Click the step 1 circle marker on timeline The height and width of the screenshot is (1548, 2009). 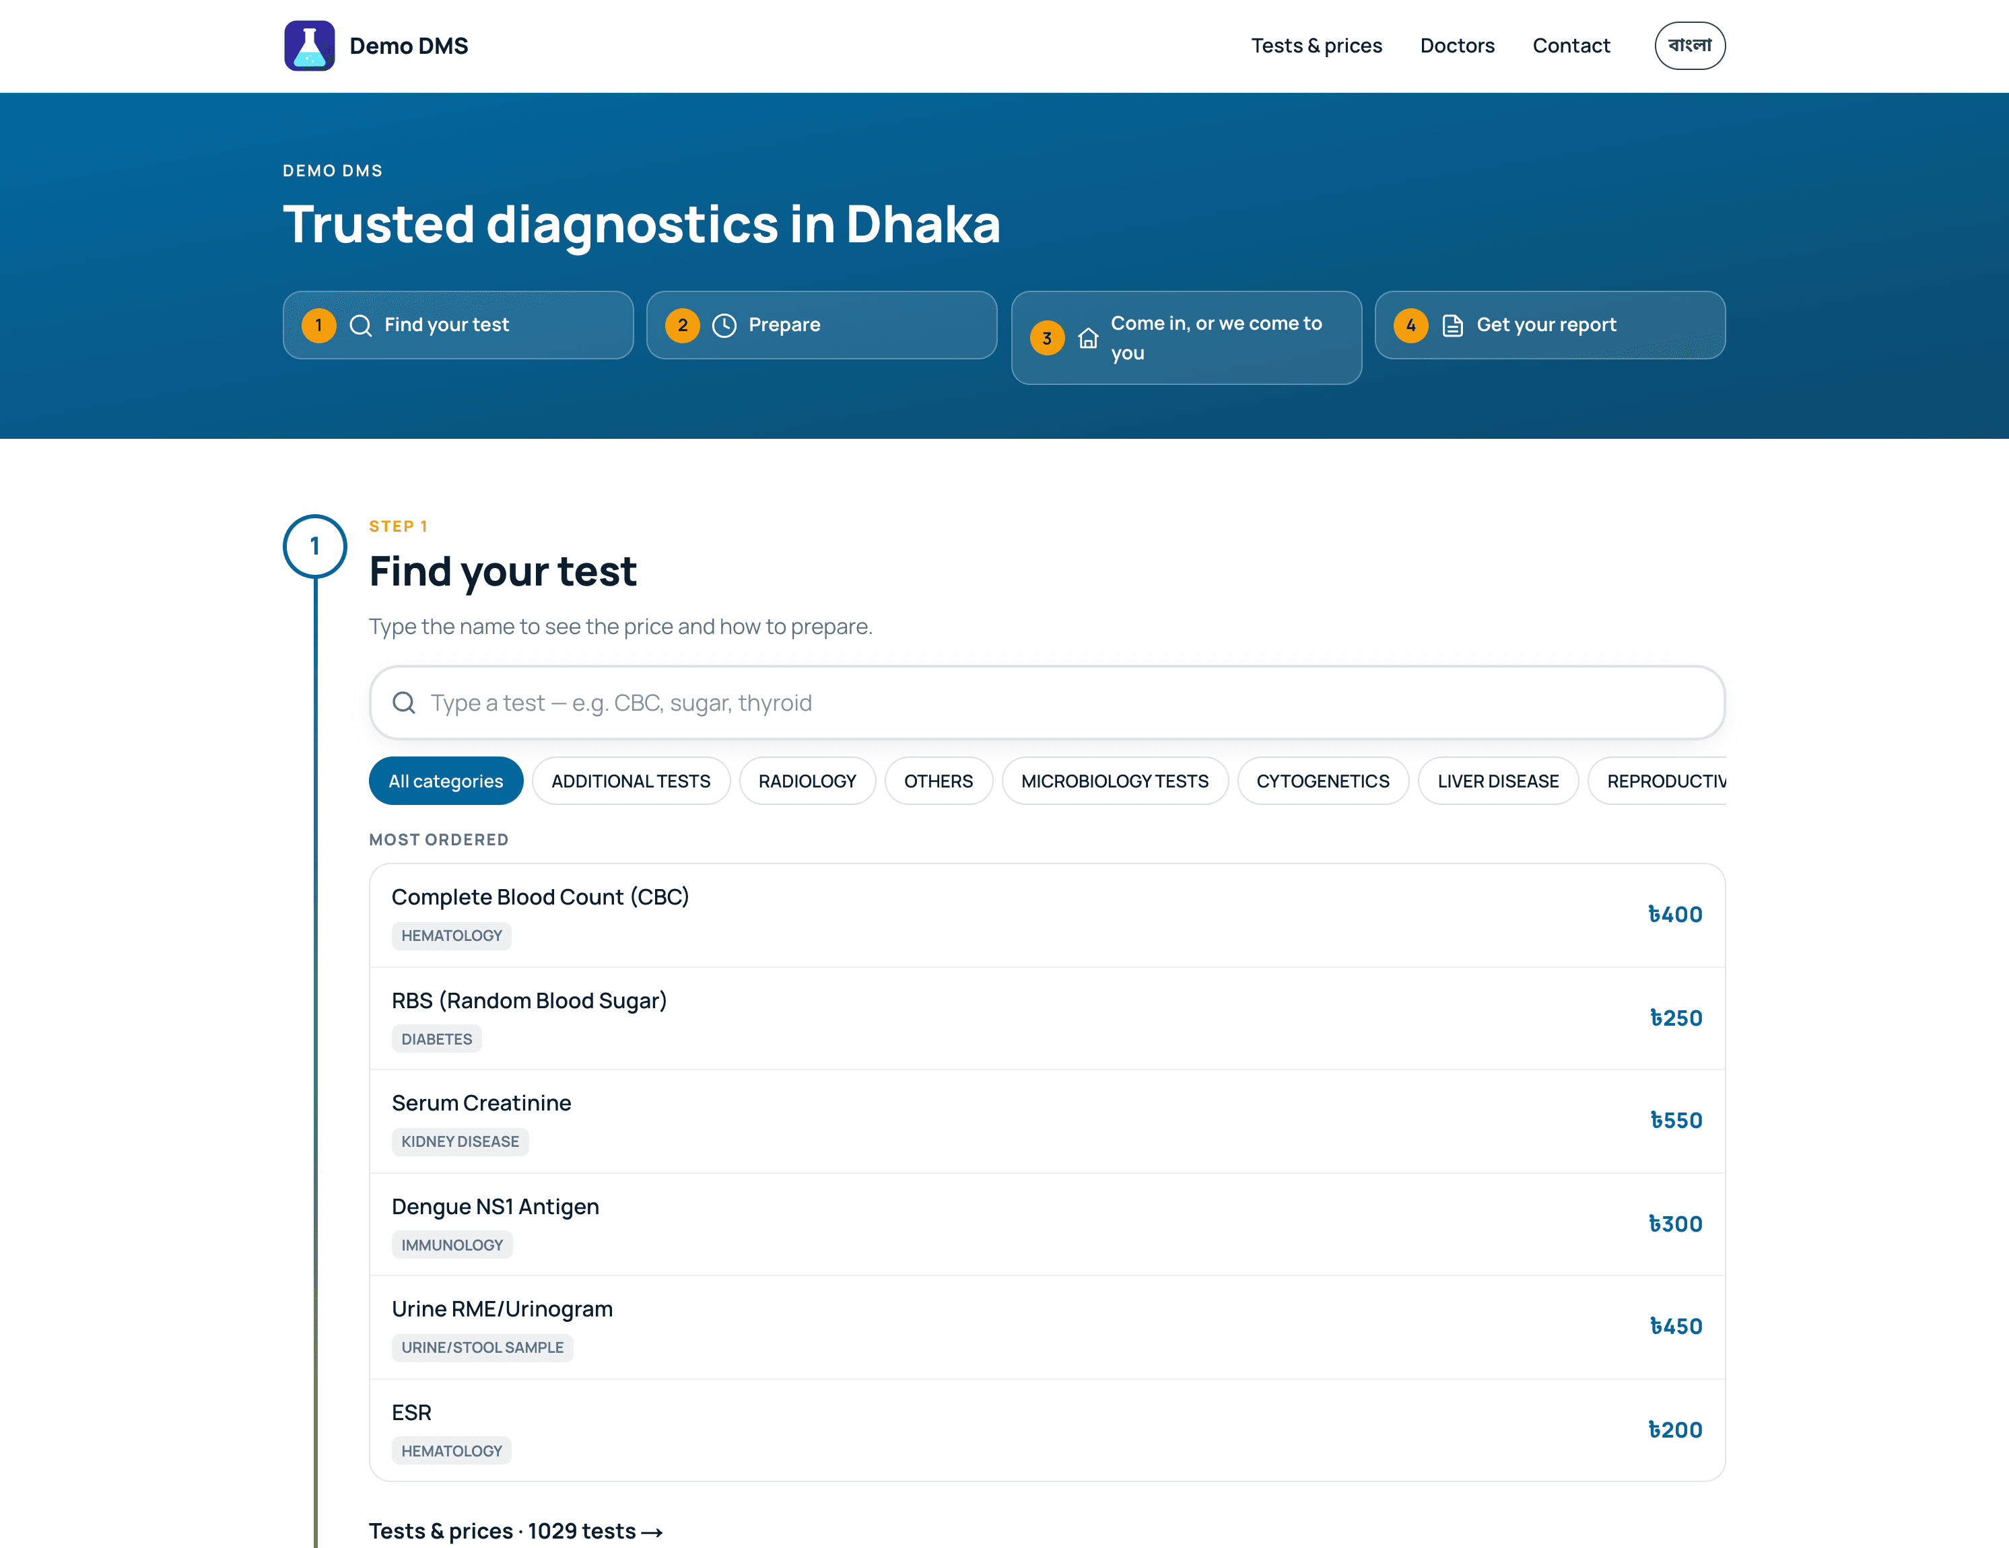pyautogui.click(x=314, y=547)
